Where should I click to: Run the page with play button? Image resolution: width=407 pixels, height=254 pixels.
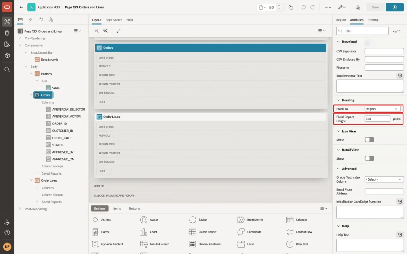pyautogui.click(x=395, y=7)
